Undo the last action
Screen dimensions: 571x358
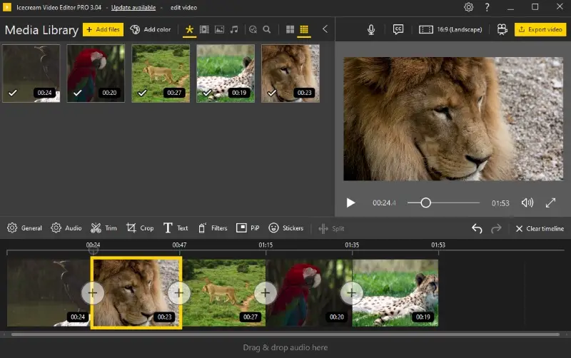(x=477, y=228)
